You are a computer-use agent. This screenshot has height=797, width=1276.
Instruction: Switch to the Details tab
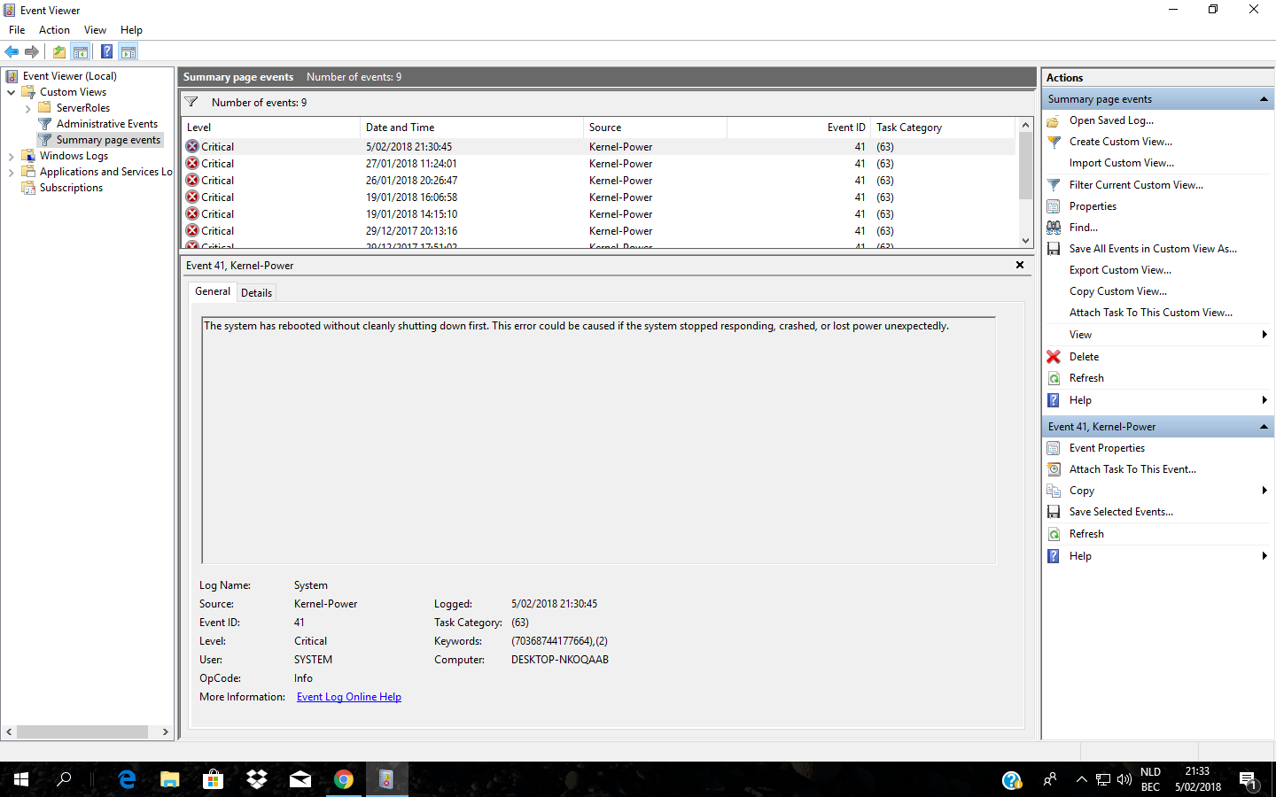256,293
